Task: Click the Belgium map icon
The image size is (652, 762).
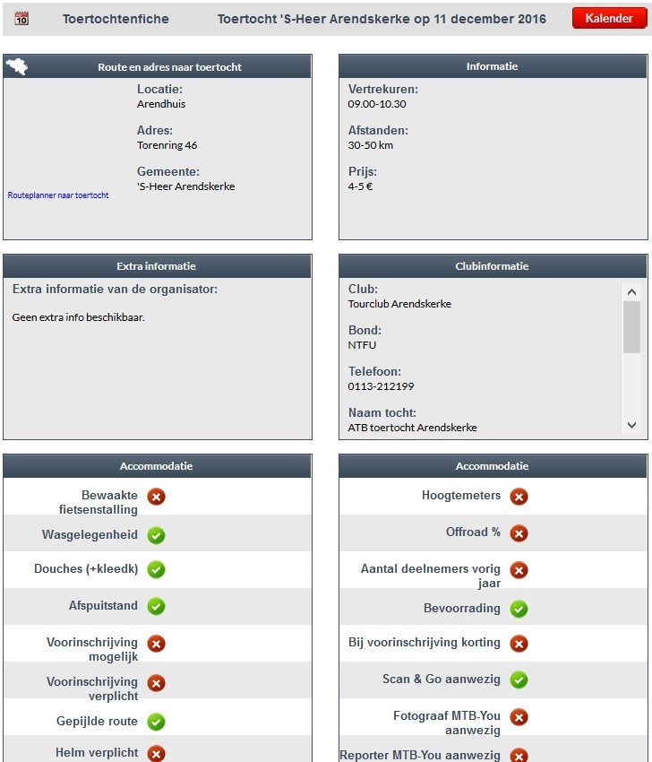Action: tap(17, 66)
